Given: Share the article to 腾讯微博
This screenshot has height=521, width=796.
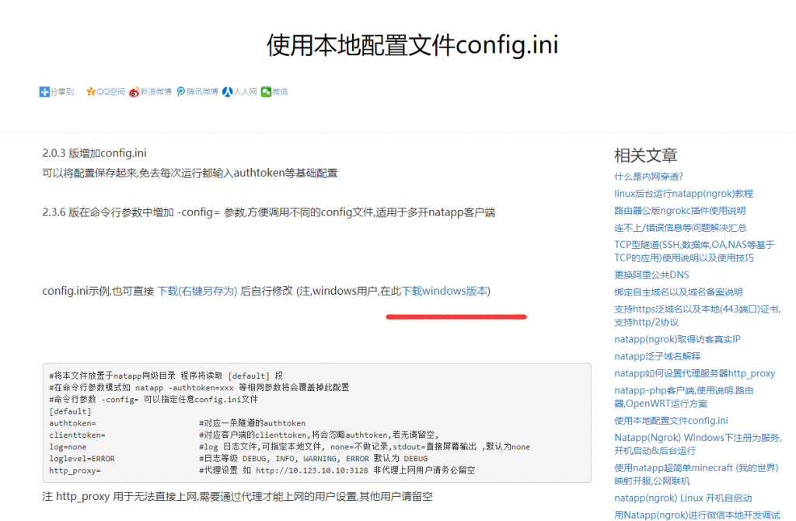Looking at the screenshot, I should click(x=197, y=92).
